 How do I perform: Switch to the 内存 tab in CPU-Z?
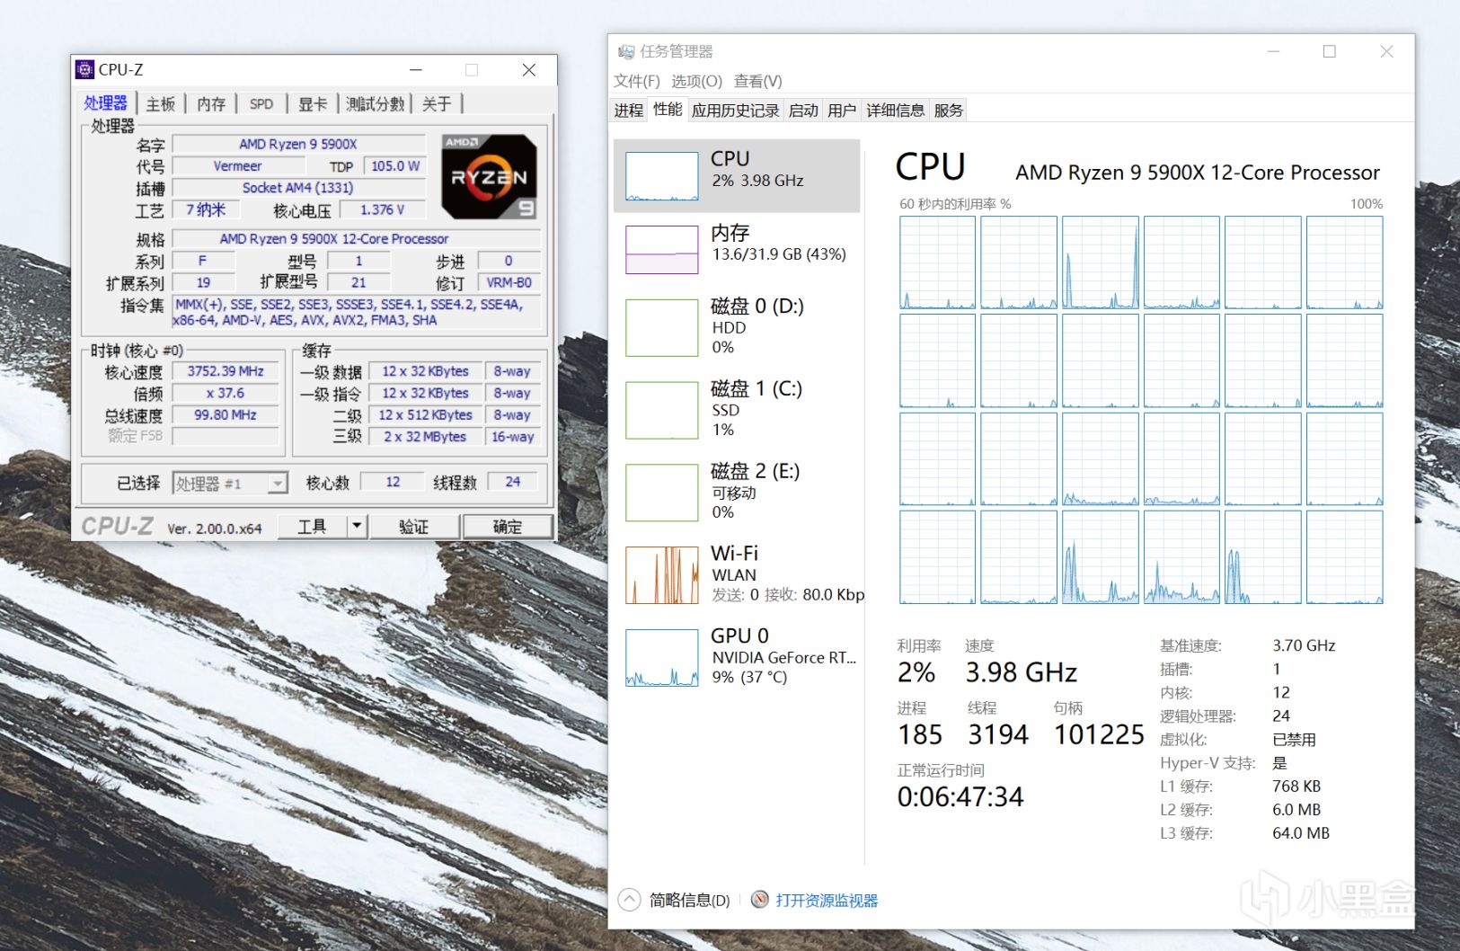[211, 104]
